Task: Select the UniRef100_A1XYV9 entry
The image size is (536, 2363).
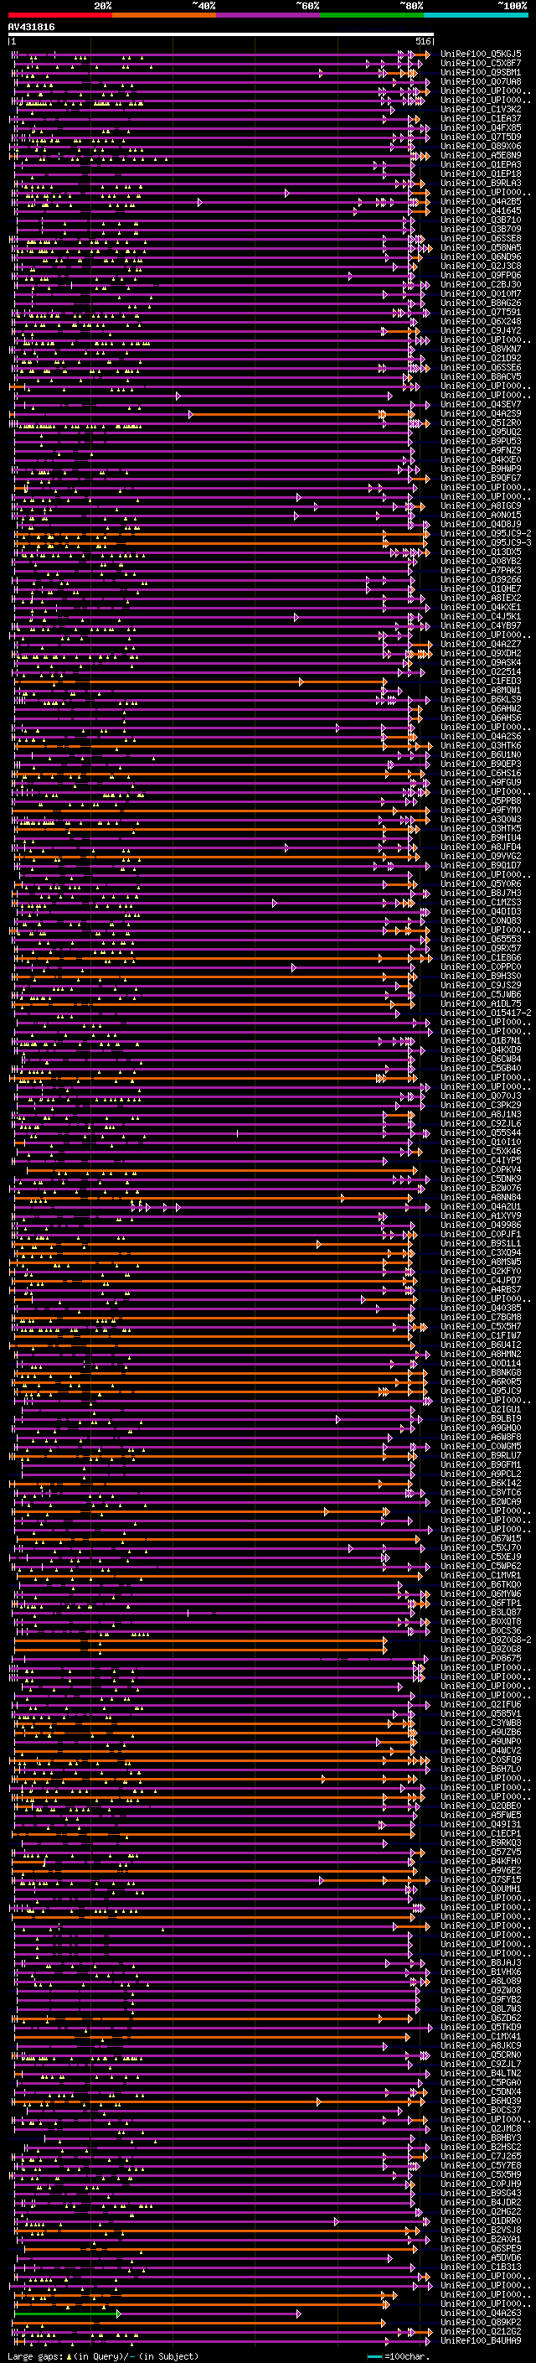Action: (481, 1215)
